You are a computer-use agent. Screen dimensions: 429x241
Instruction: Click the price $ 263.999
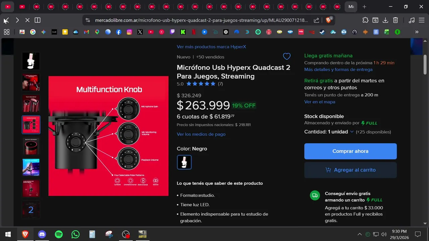coord(203,105)
